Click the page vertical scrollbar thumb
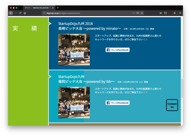191x136 pixels. point(182,89)
